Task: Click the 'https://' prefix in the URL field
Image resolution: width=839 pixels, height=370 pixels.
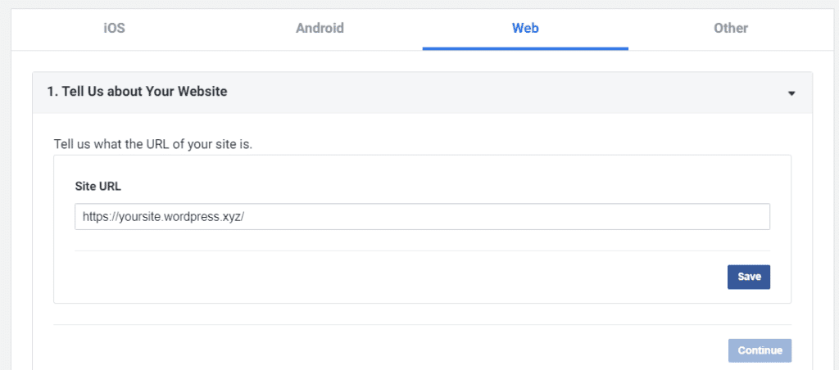Action: pos(100,217)
